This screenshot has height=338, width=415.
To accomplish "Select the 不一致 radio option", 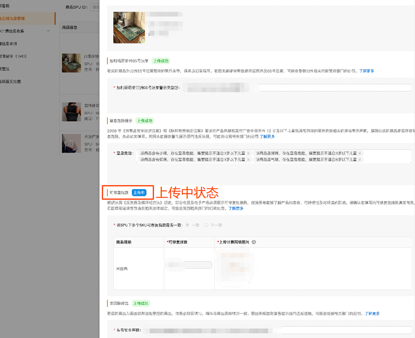I will (207, 225).
